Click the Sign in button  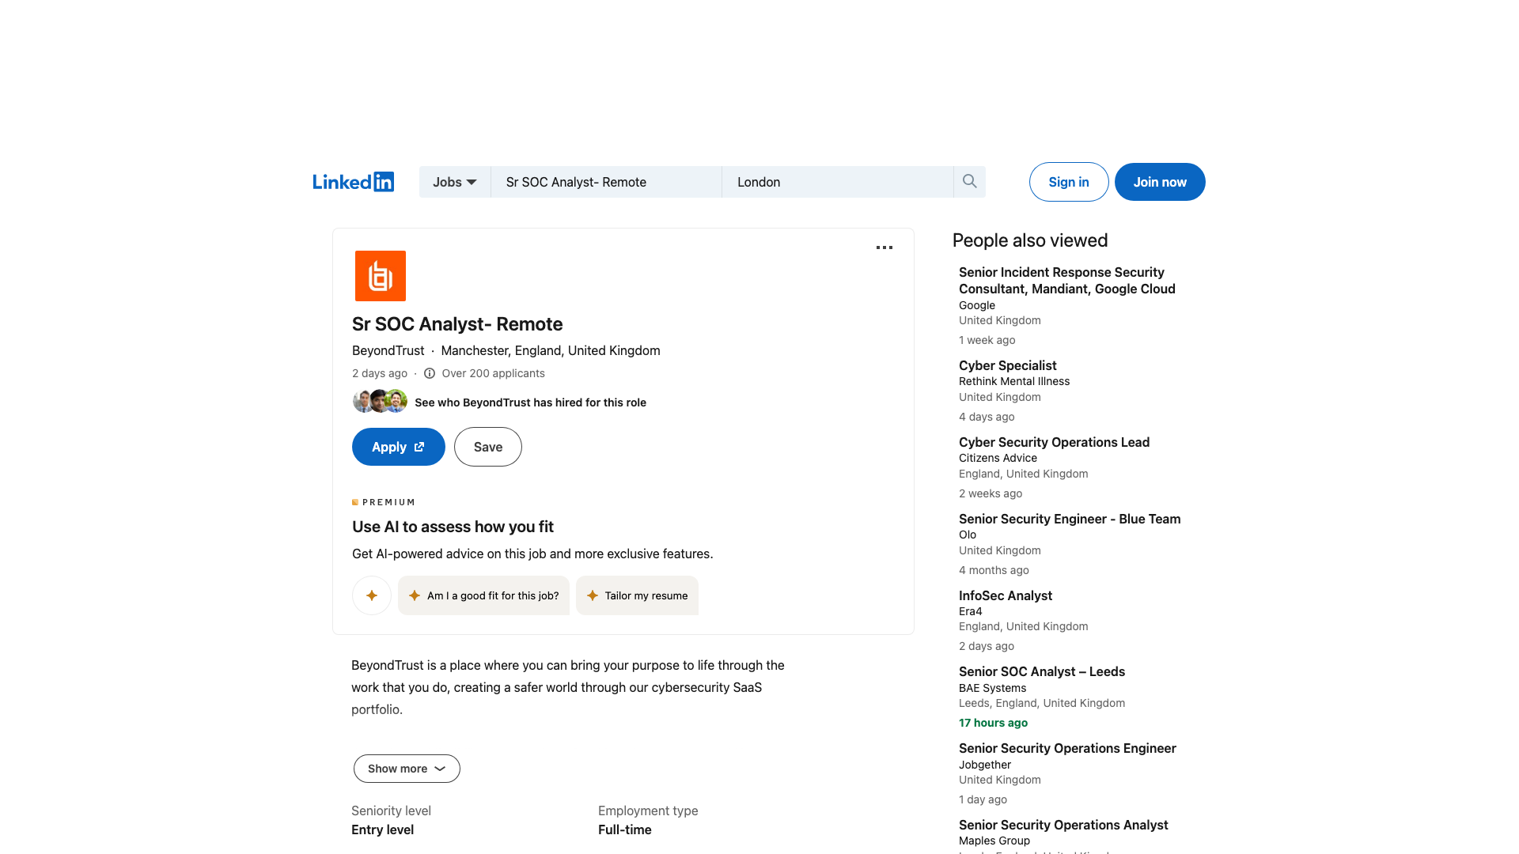click(1069, 182)
